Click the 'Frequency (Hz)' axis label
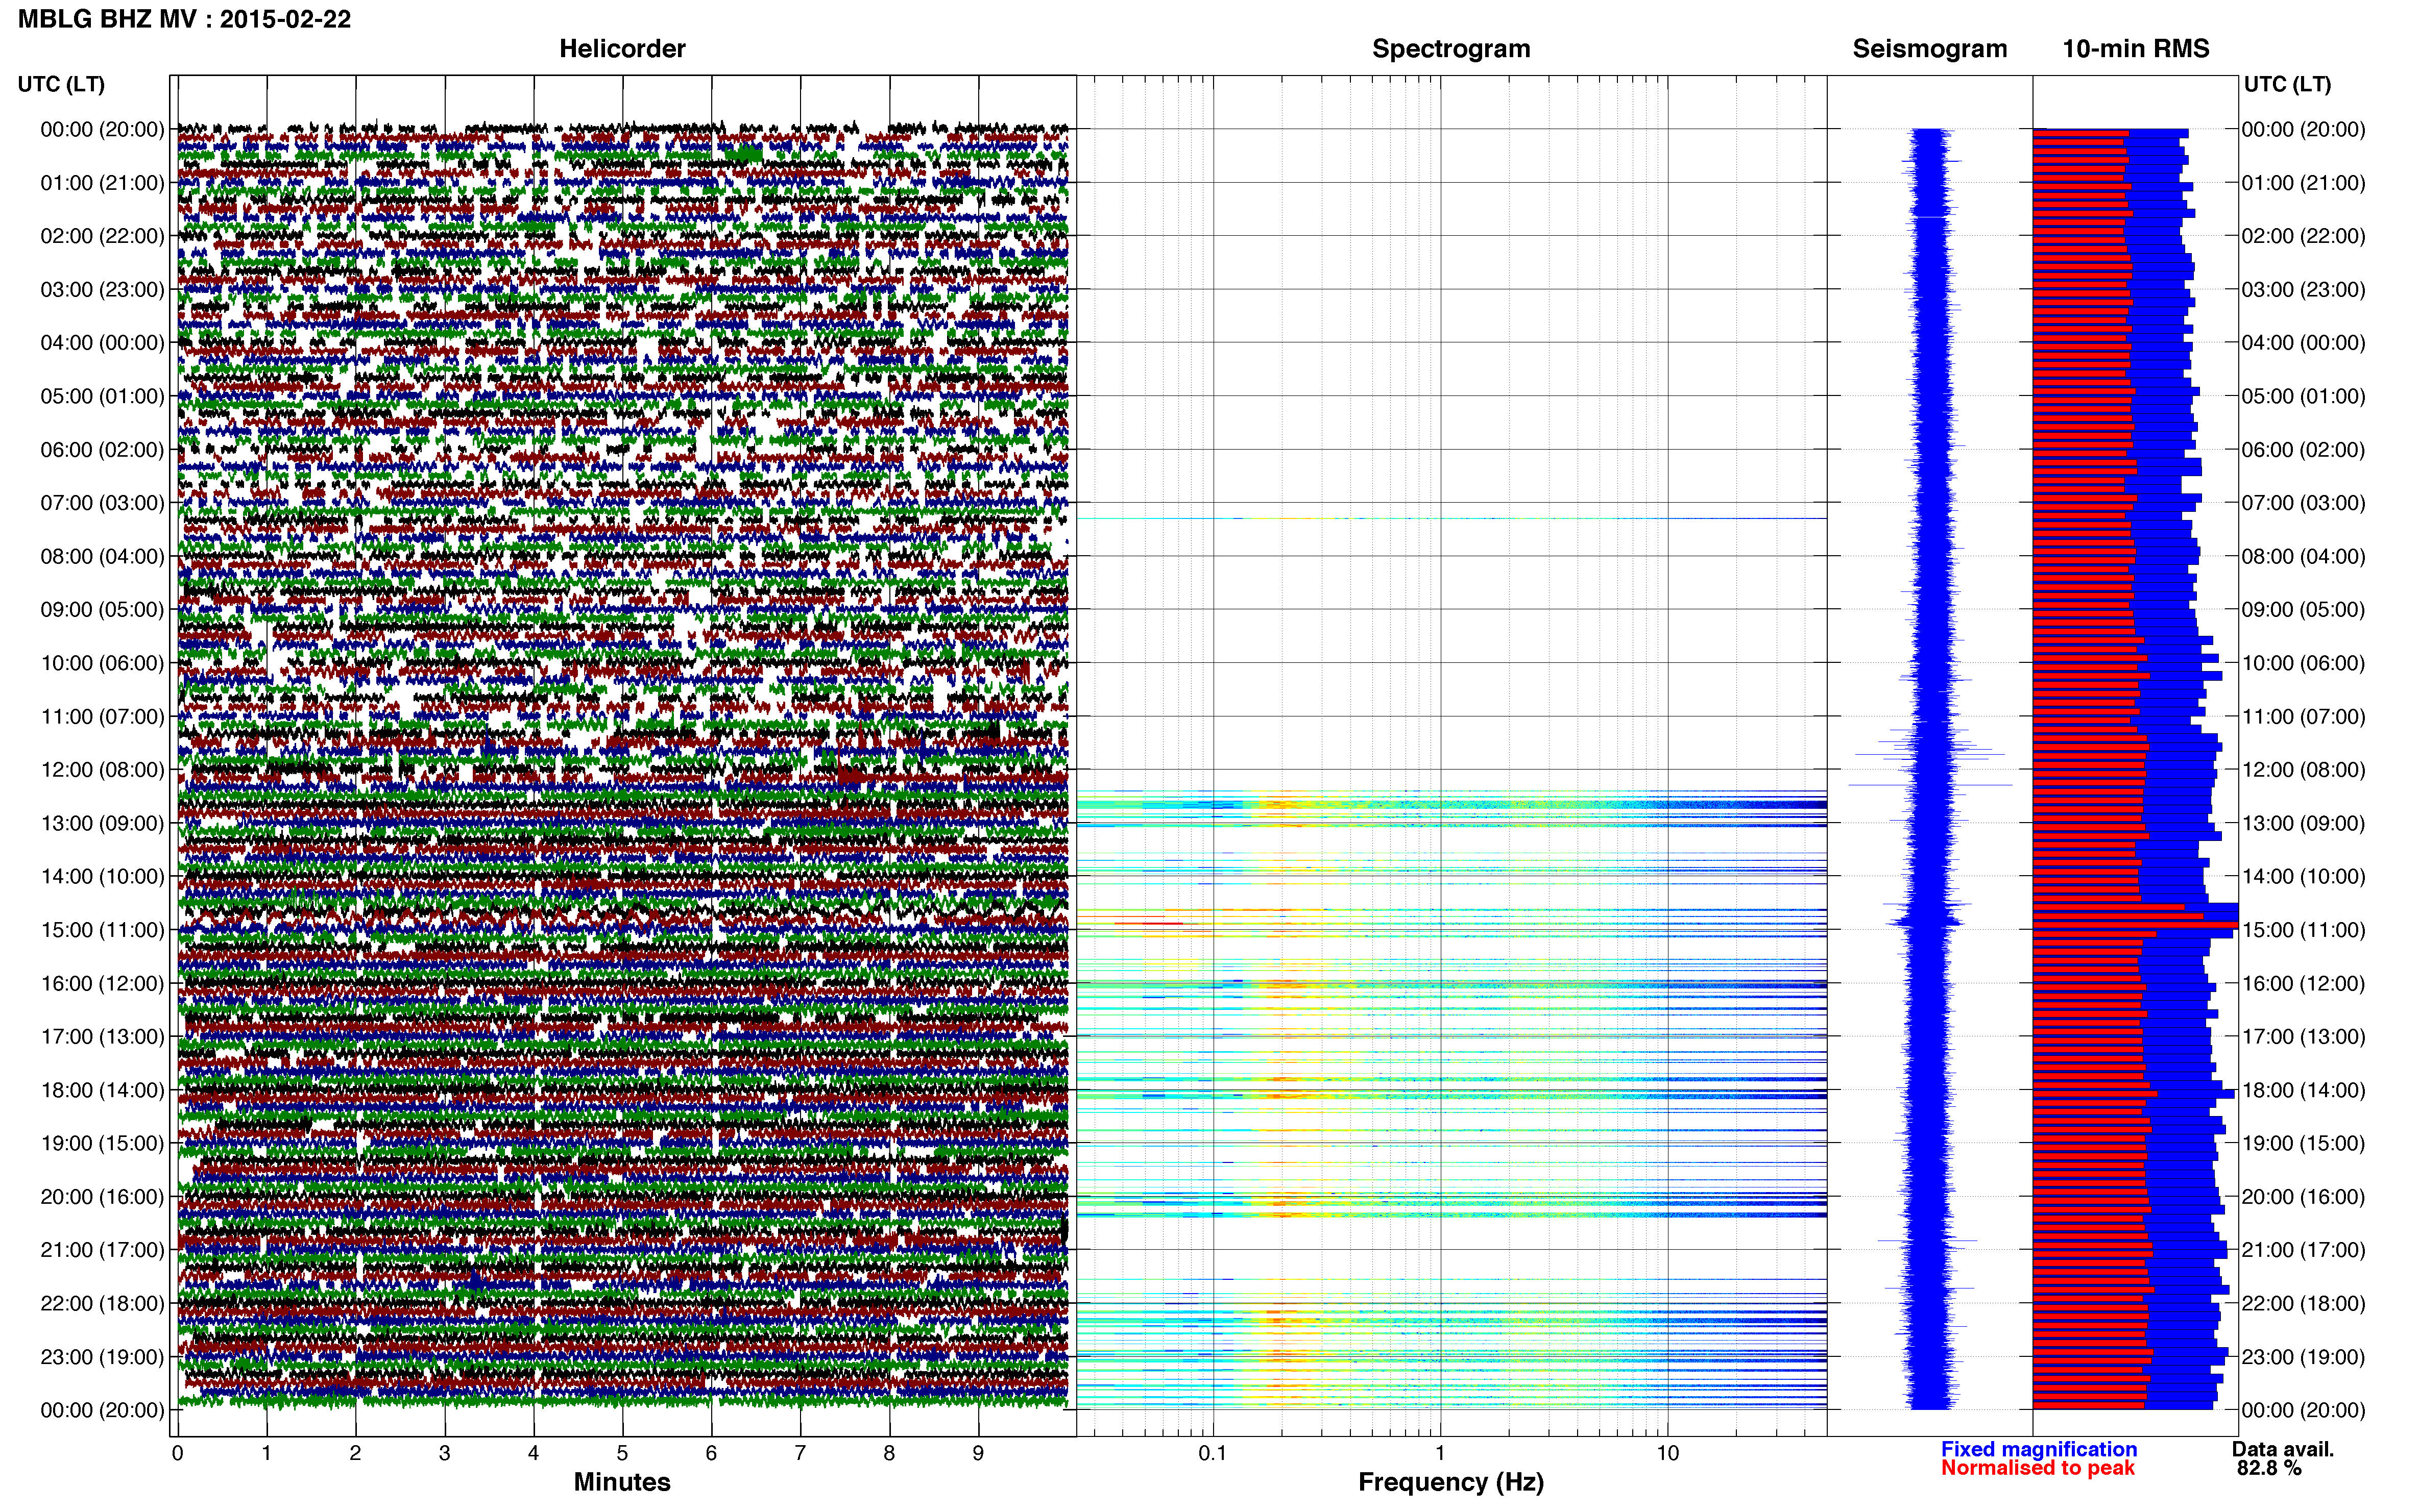The image size is (2420, 1512). coord(1450,1482)
